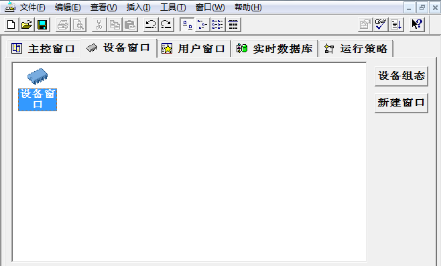Switch to large icons view
Viewport: 441px width, 266px height.
click(x=187, y=25)
